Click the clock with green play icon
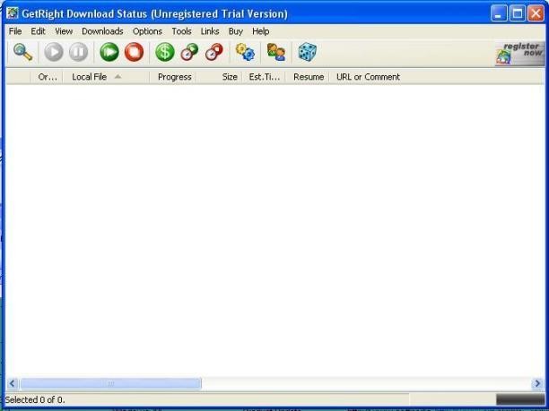 (x=189, y=52)
